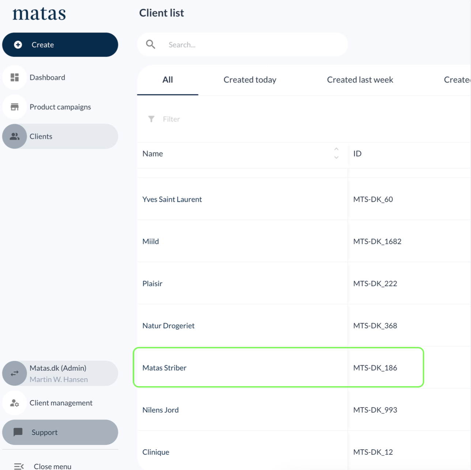471x470 pixels.
Task: Select ID MTS-DK_60
Action: tap(373, 199)
